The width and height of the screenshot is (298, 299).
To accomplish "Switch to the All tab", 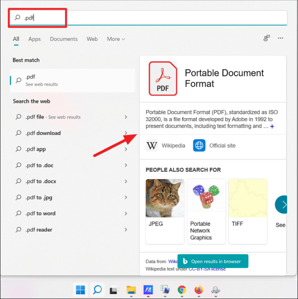I will coord(16,39).
